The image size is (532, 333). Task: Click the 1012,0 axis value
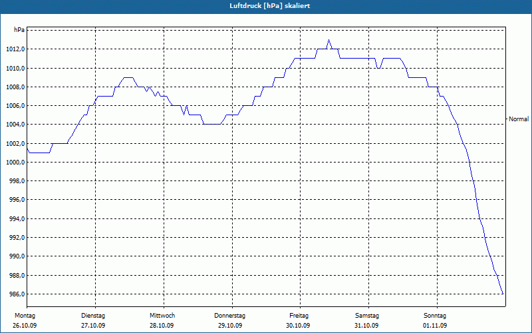[15, 49]
